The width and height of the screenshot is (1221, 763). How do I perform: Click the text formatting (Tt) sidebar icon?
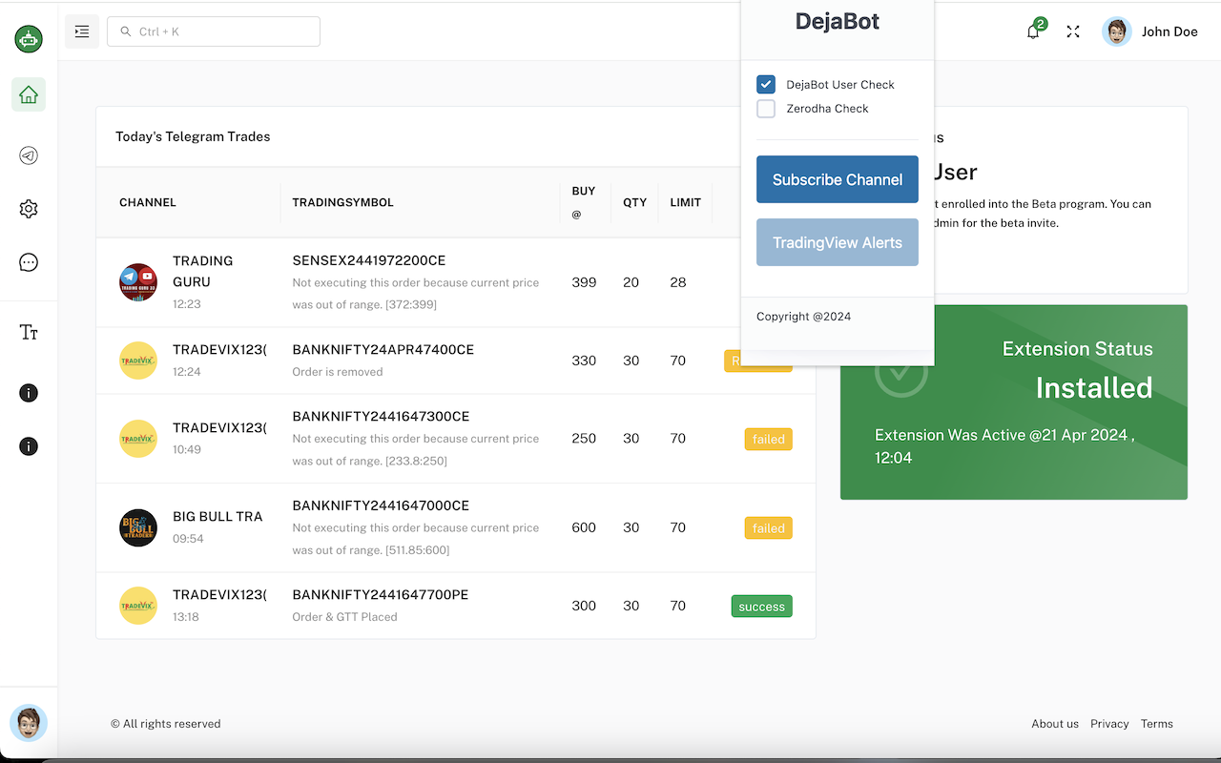29,331
